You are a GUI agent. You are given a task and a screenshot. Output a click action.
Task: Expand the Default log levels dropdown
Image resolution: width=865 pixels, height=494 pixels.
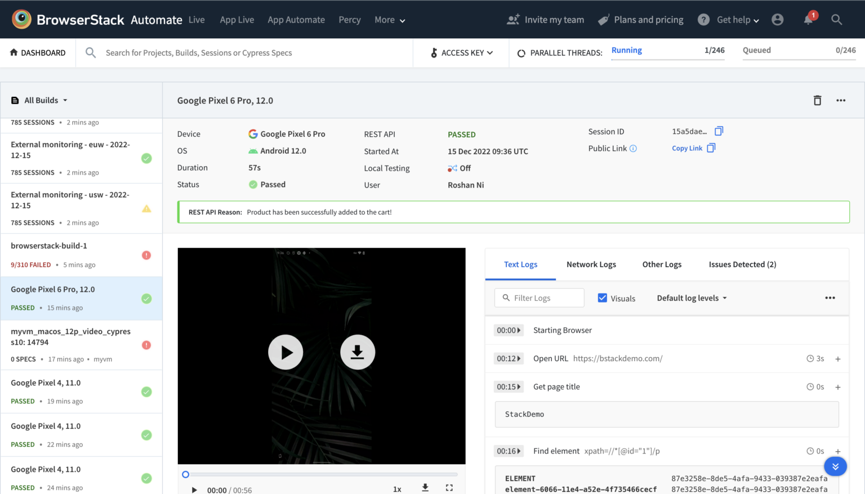pos(691,297)
